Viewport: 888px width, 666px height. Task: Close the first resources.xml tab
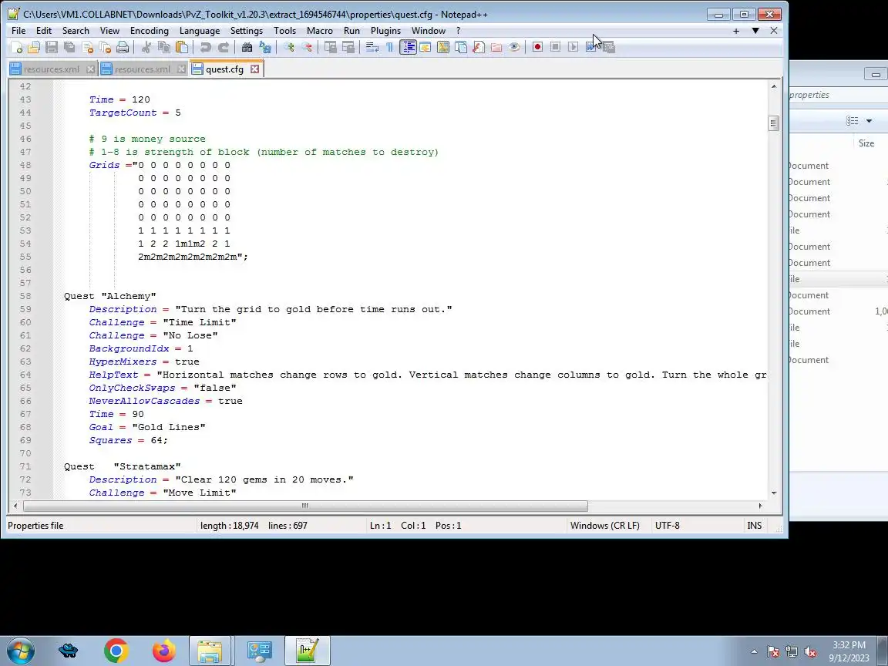click(91, 69)
